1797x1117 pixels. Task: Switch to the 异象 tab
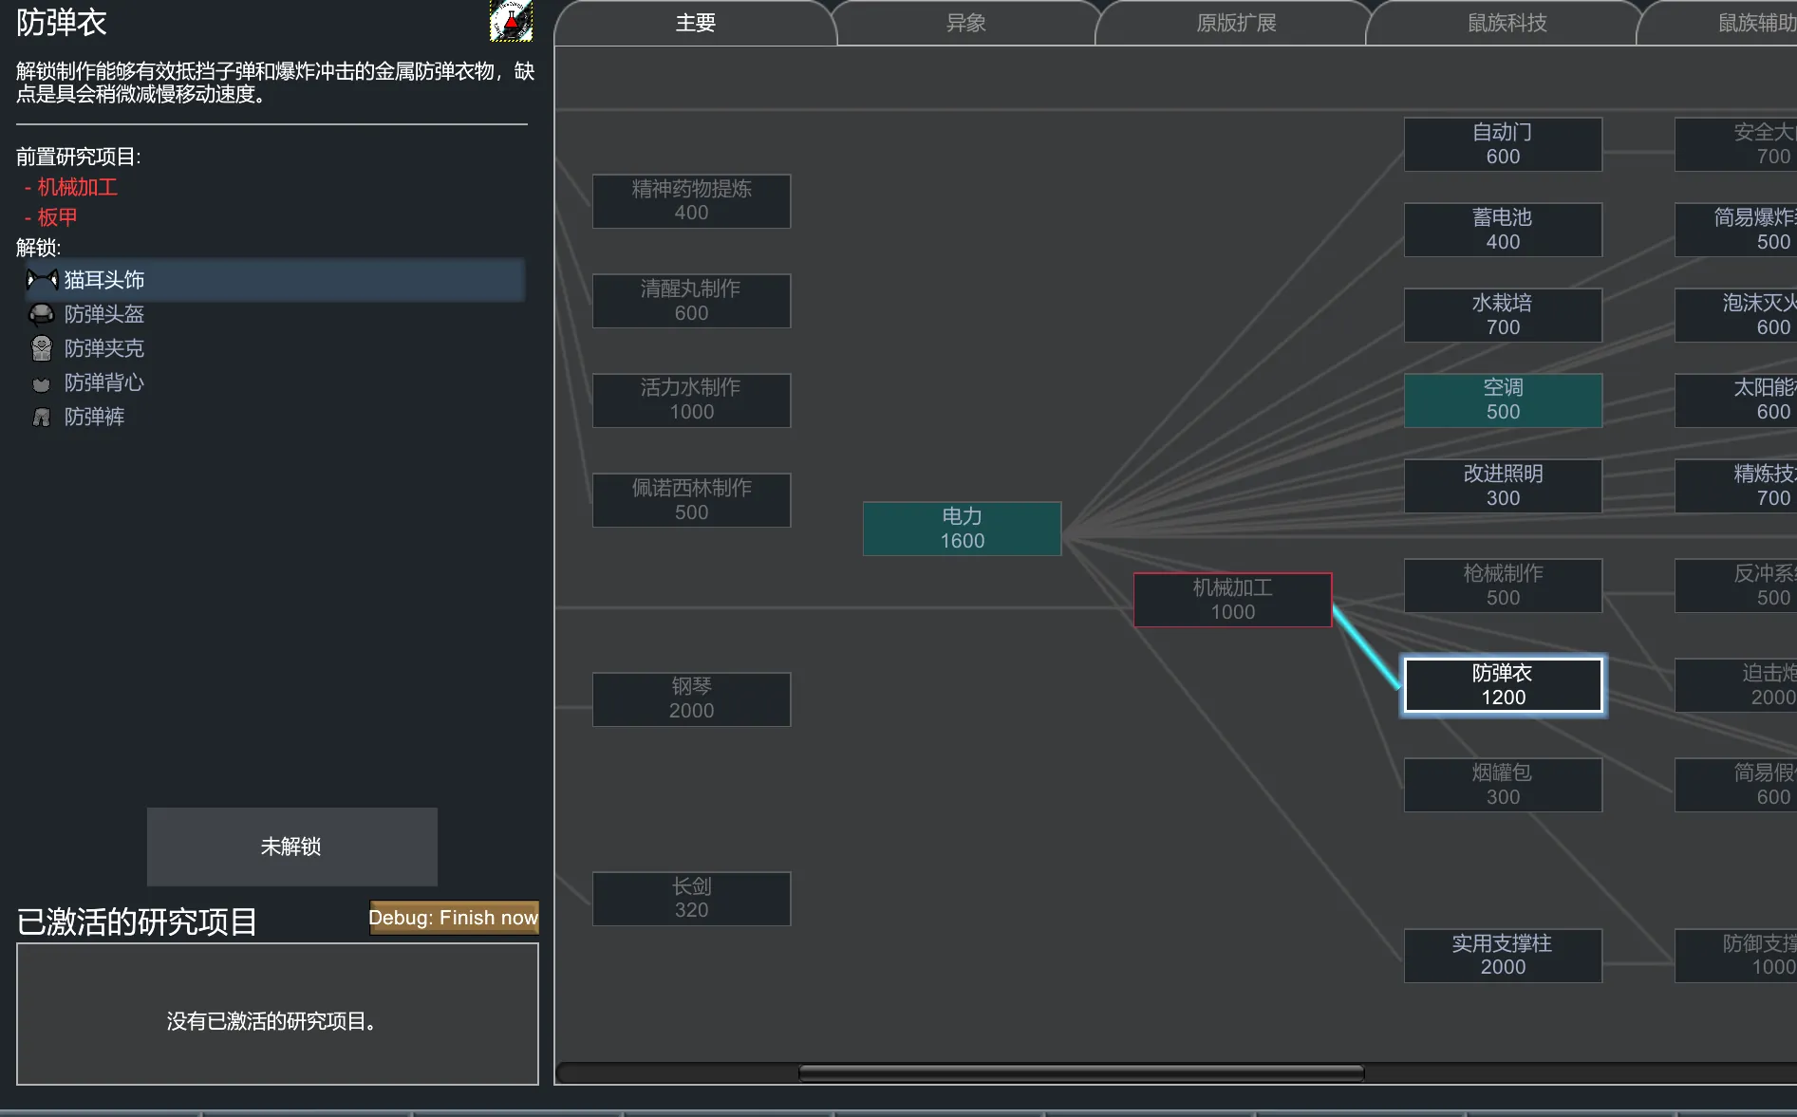point(965,23)
